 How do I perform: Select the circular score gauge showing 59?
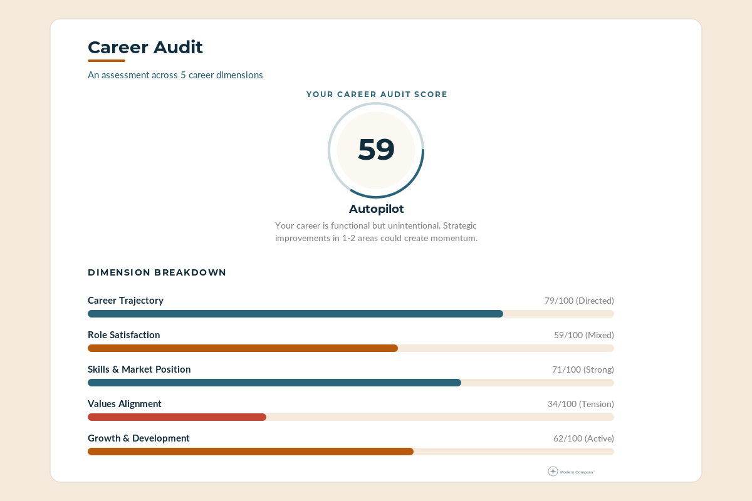(x=376, y=150)
